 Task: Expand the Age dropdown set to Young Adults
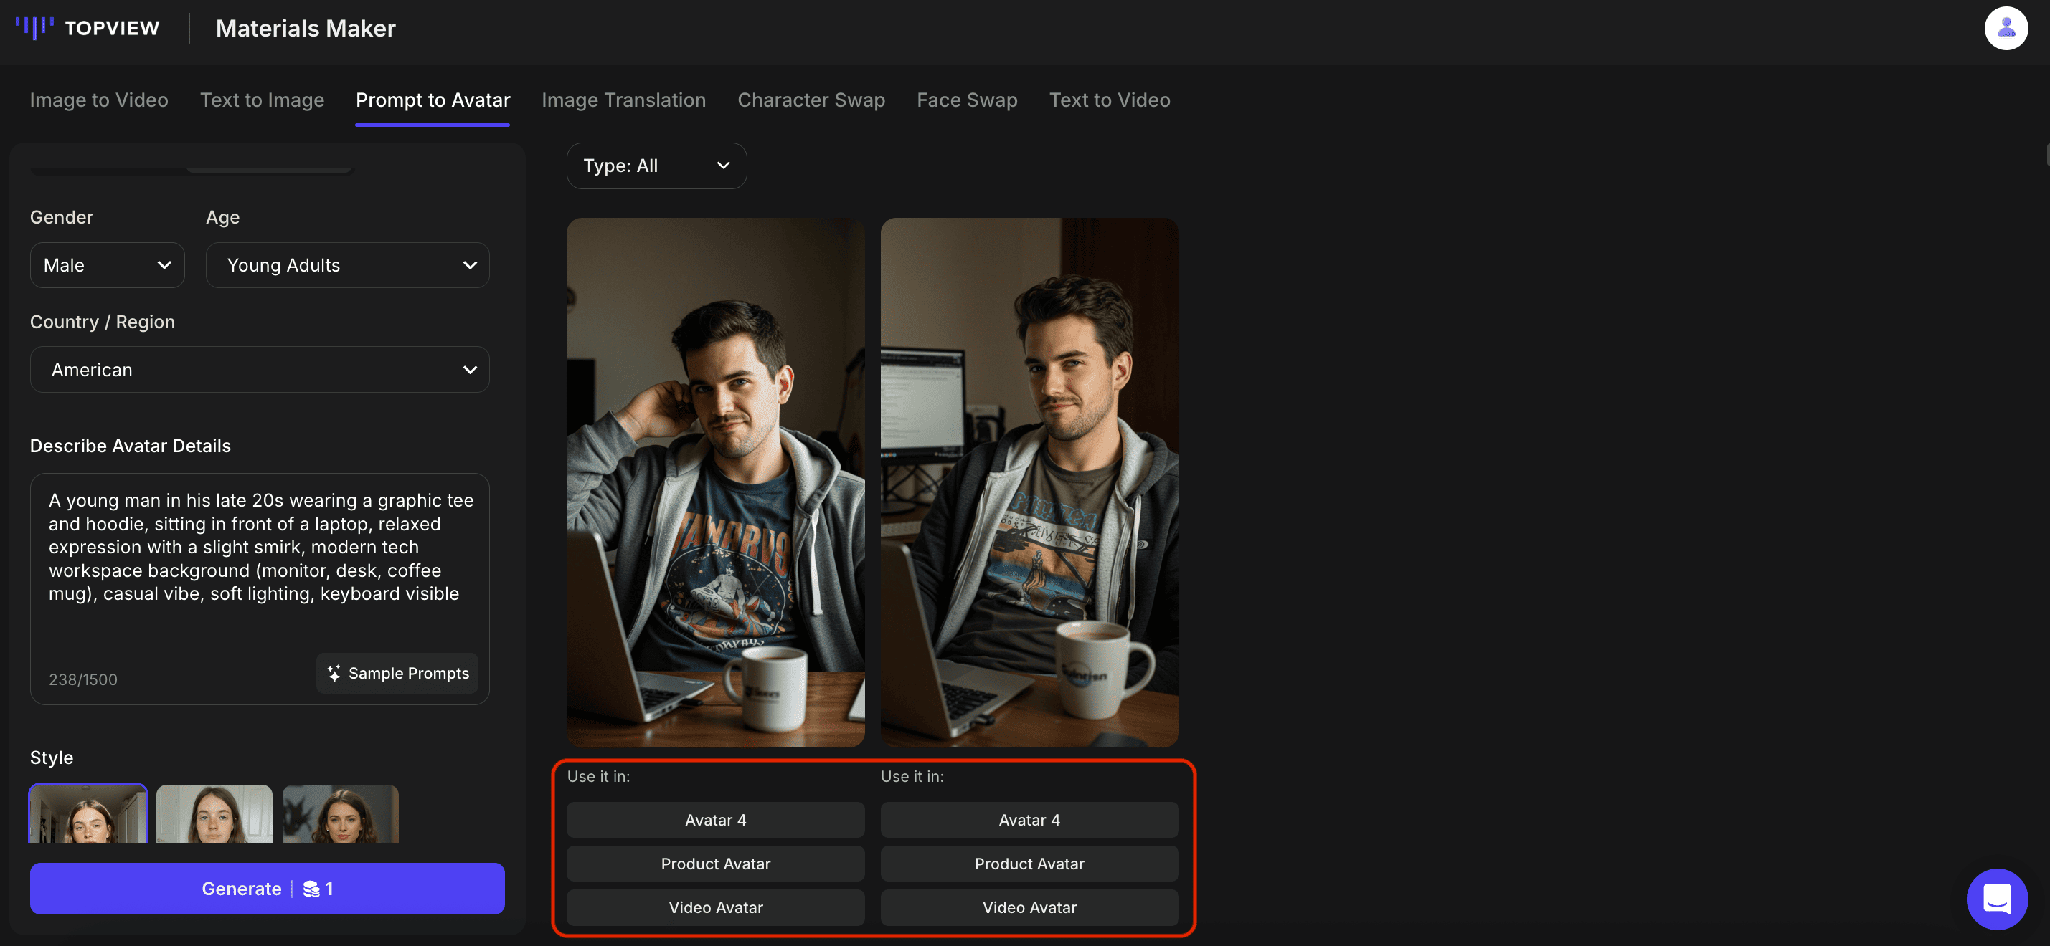(x=348, y=264)
